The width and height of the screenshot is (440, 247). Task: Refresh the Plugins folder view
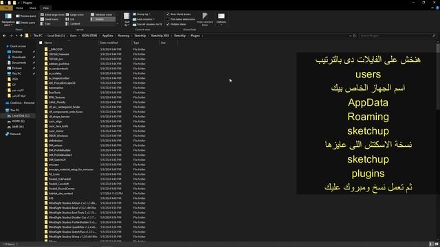tap(355, 36)
